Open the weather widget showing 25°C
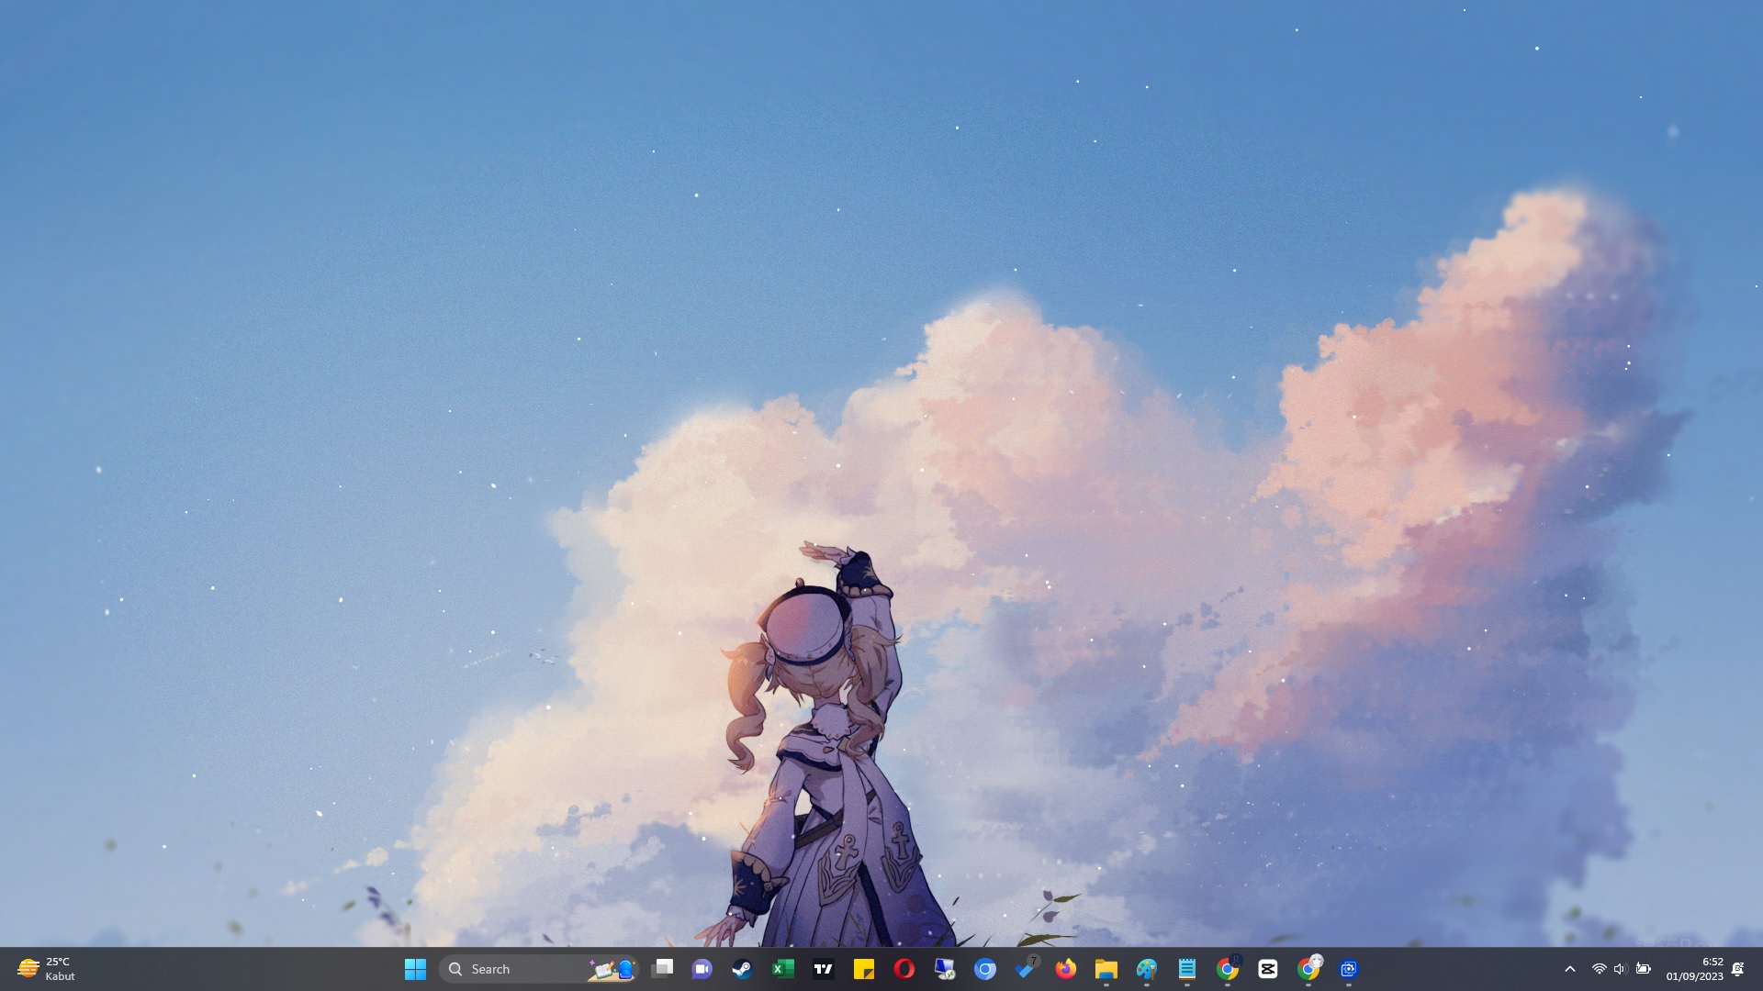The height and width of the screenshot is (991, 1763). 46,969
